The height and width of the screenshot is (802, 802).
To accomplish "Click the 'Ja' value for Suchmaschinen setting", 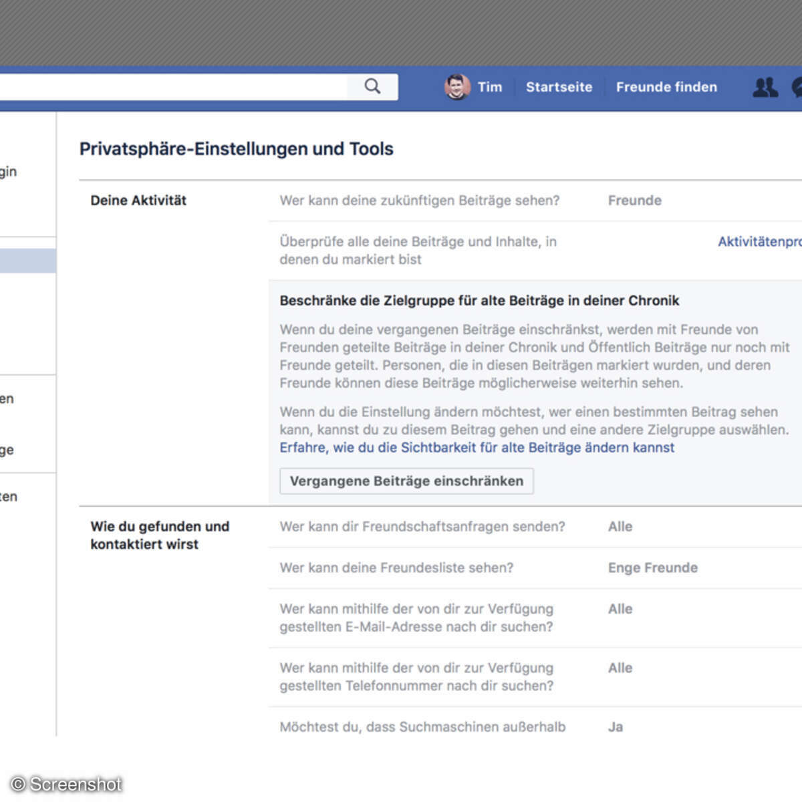I will pos(616,727).
